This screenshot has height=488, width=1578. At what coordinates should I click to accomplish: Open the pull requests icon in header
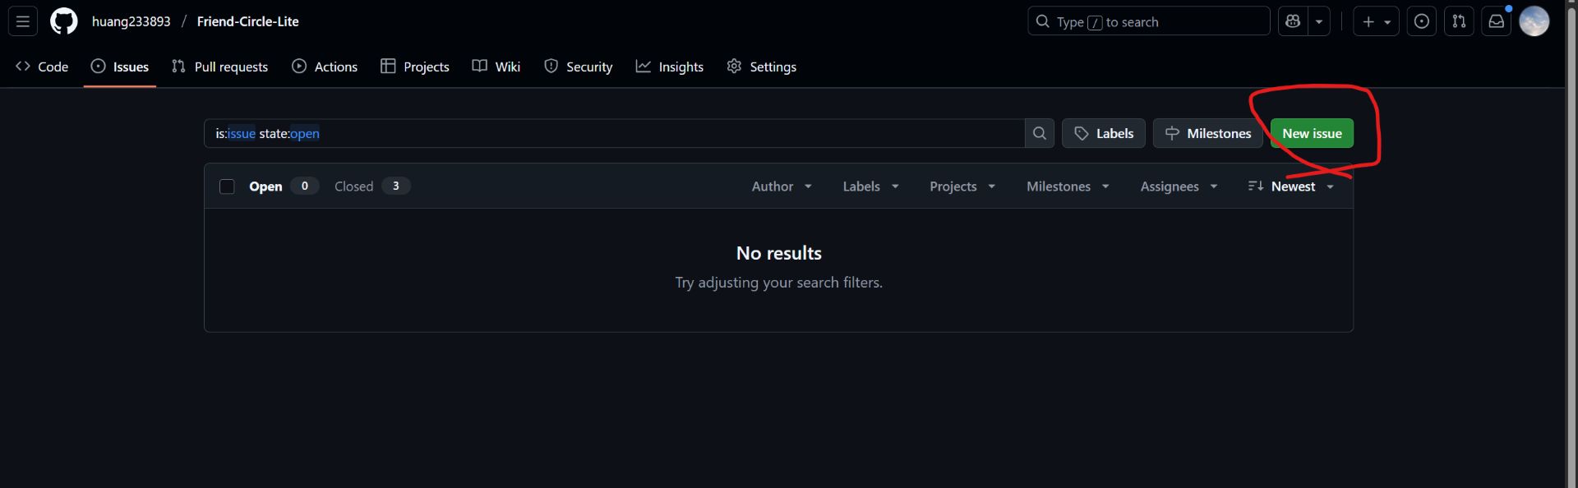point(1459,21)
